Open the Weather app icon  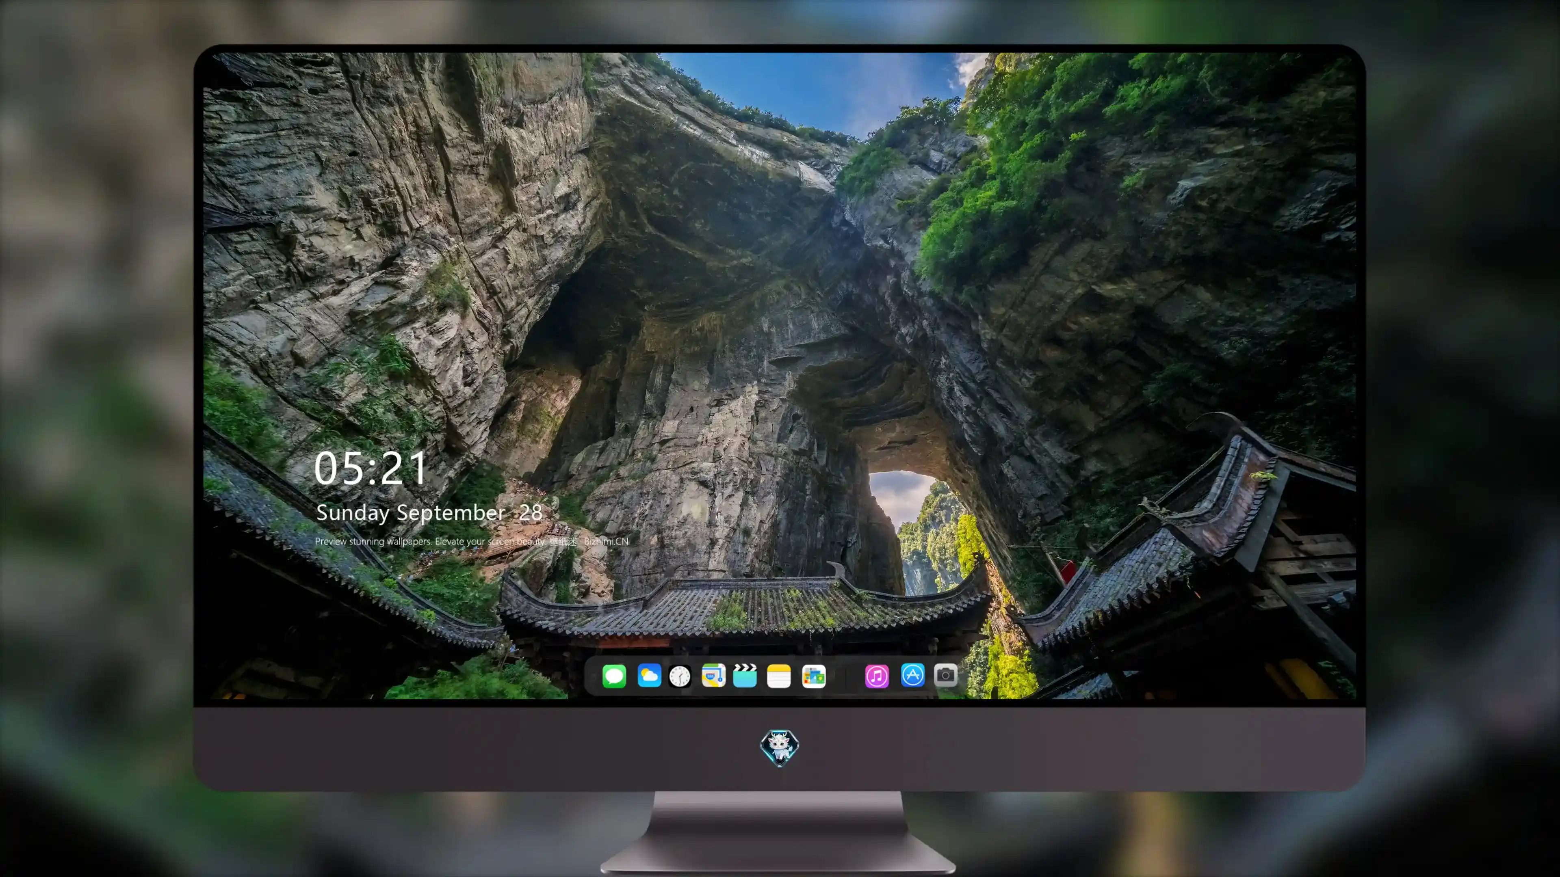click(649, 676)
